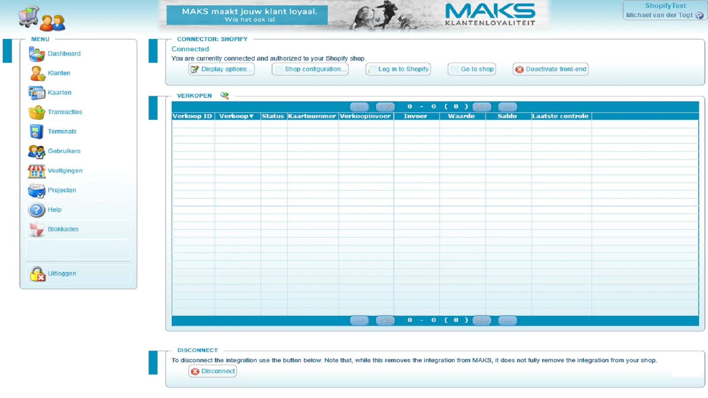Screen dimensions: 708x398
Task: Click the Waarde column header
Action: (x=462, y=116)
